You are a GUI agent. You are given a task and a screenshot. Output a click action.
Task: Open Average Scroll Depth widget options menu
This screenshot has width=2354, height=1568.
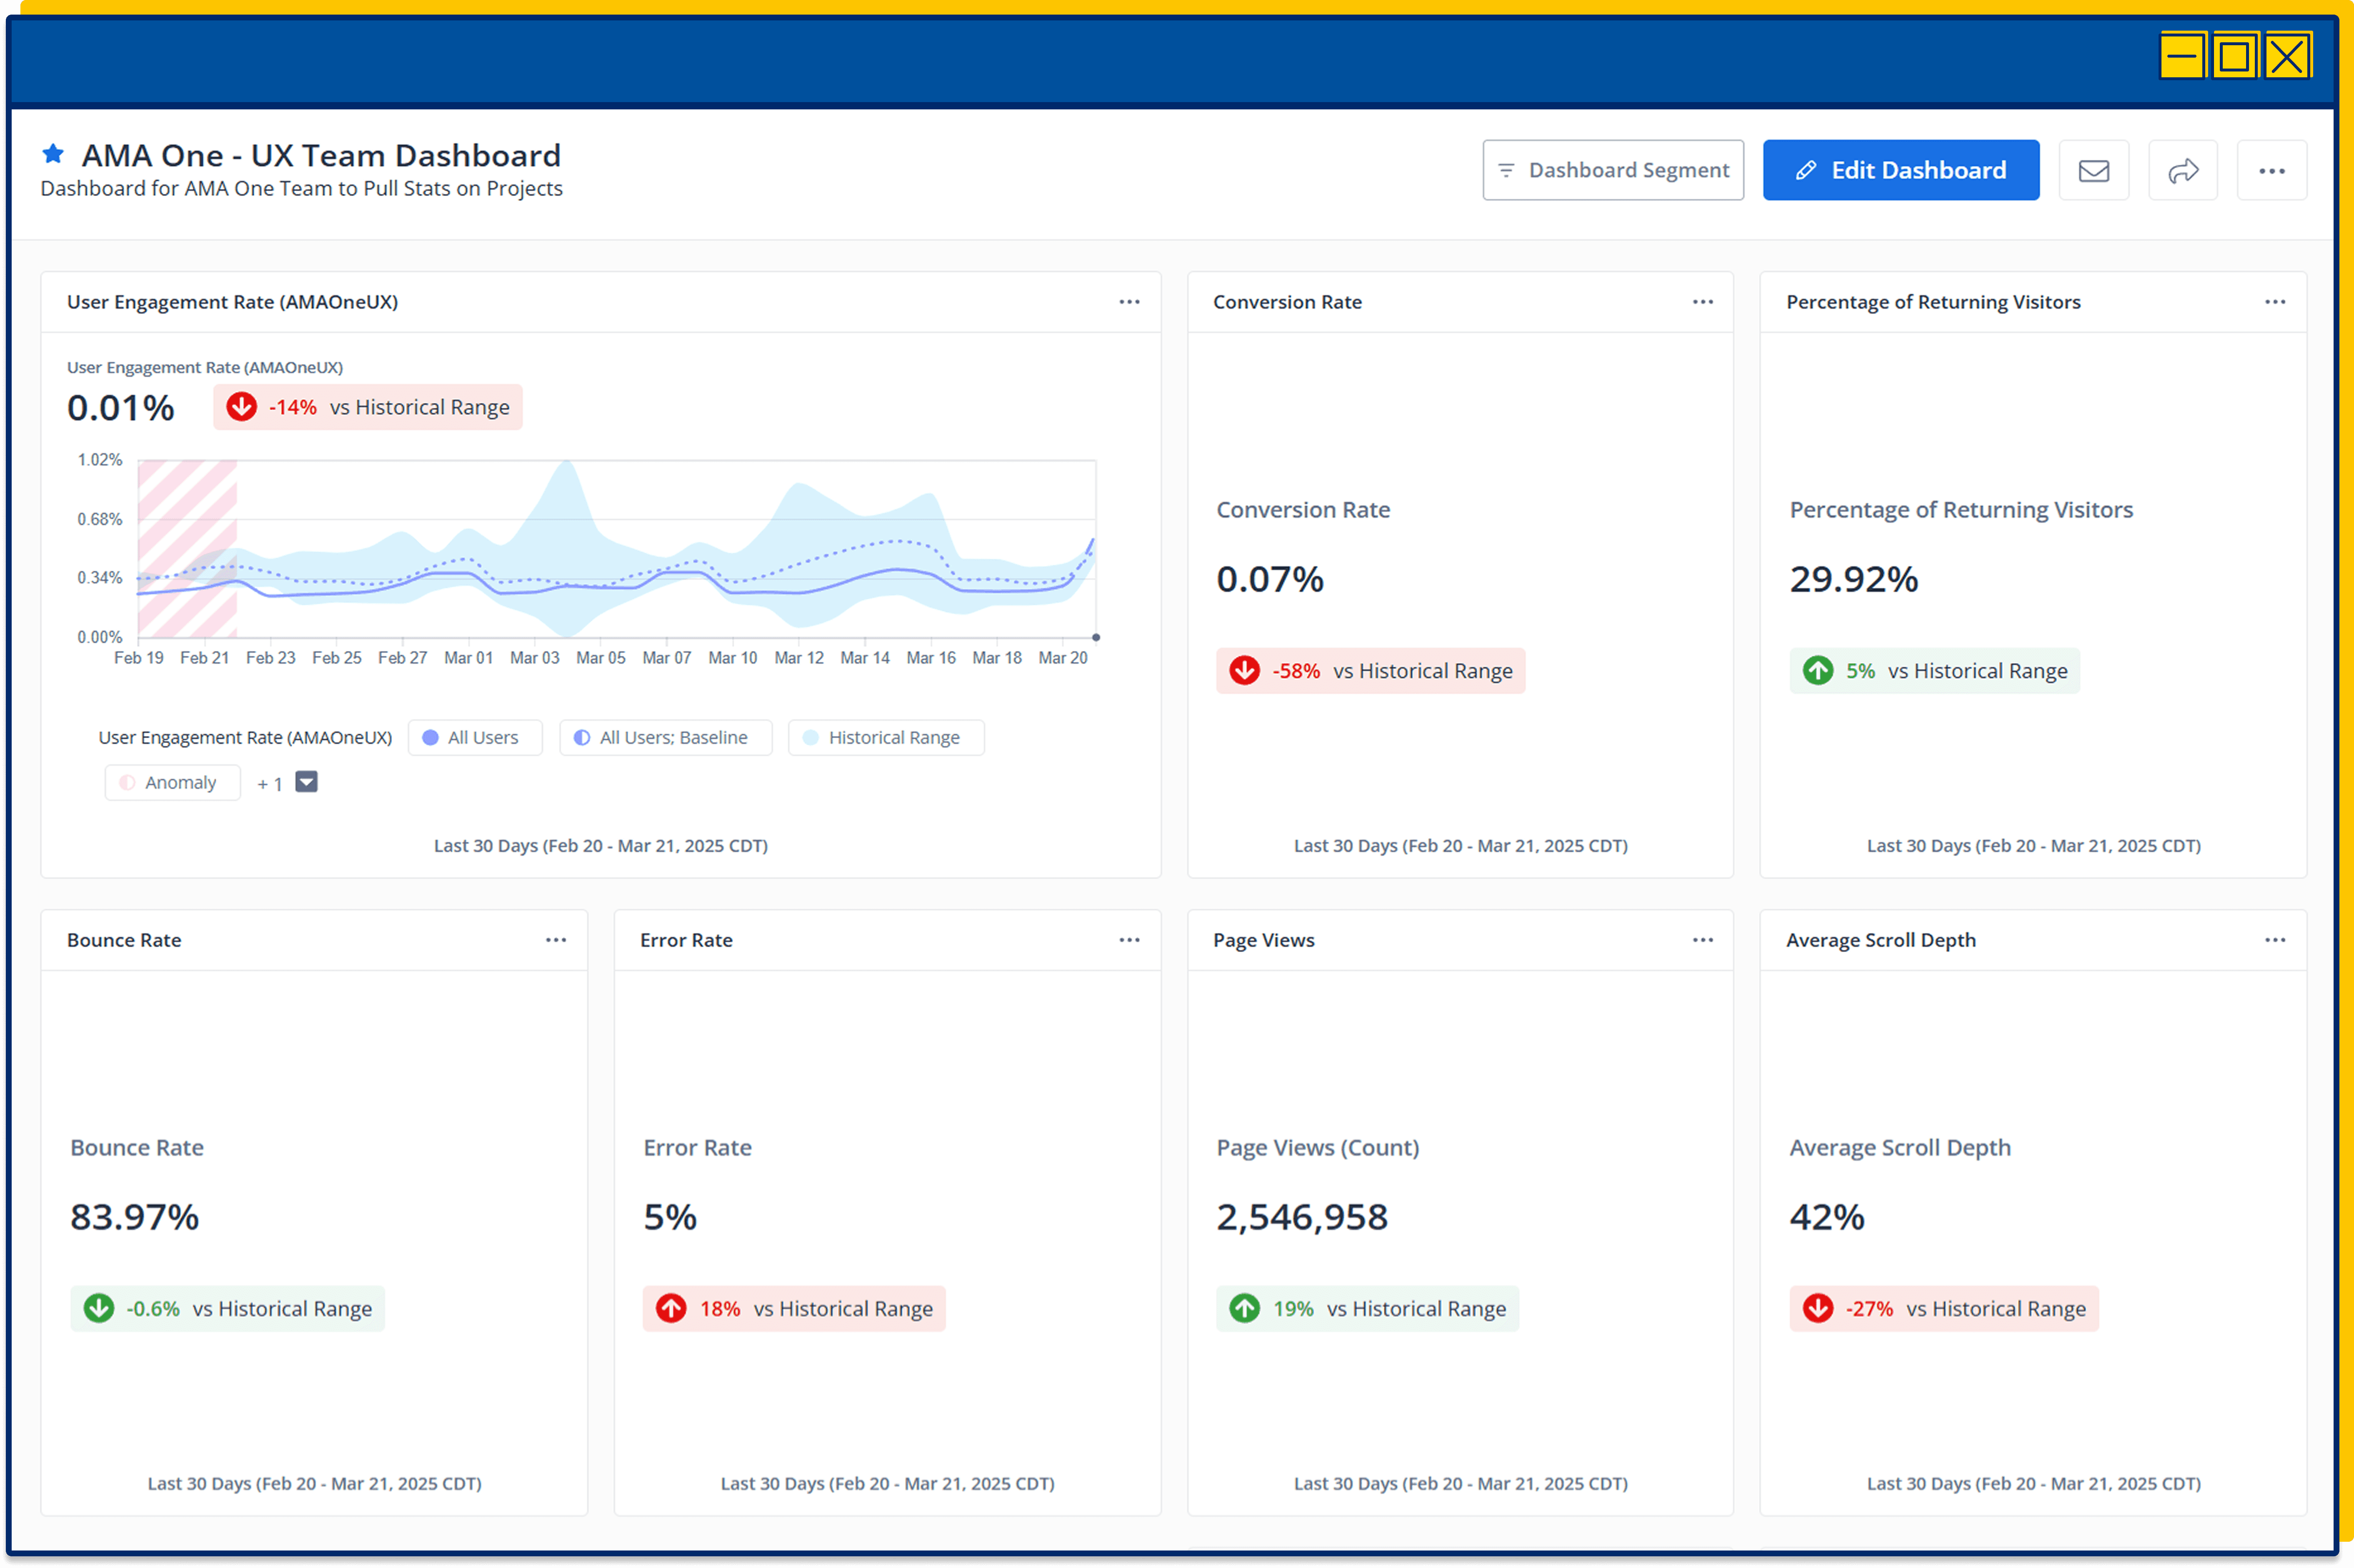(x=2275, y=940)
